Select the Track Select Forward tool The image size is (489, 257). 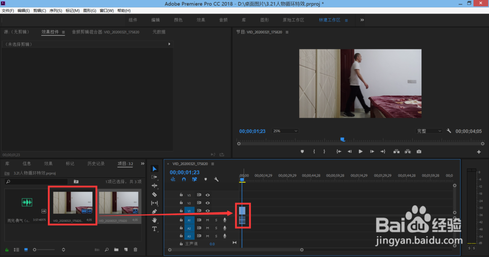click(155, 177)
